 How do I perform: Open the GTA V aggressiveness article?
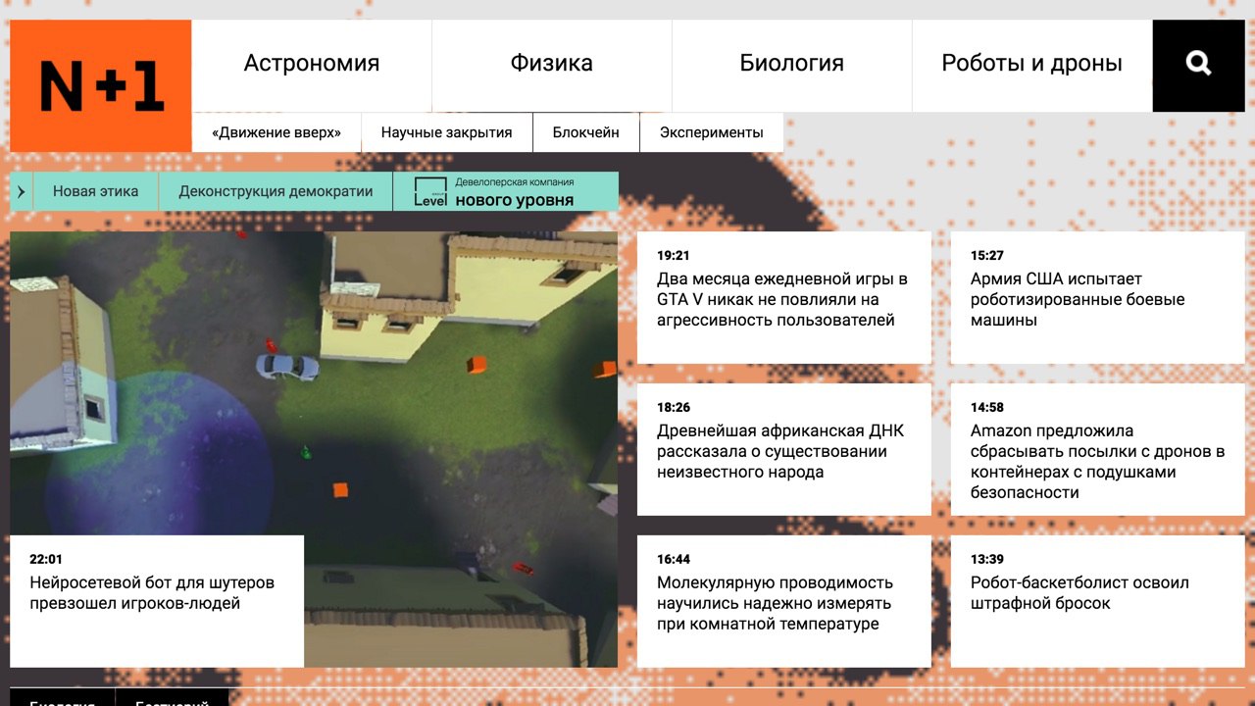782,300
